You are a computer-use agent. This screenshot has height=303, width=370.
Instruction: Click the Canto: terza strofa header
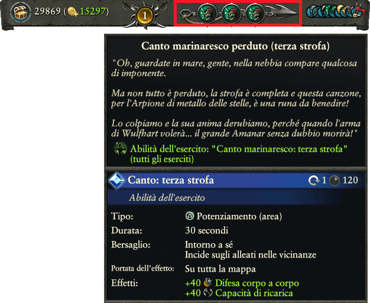coord(171,180)
